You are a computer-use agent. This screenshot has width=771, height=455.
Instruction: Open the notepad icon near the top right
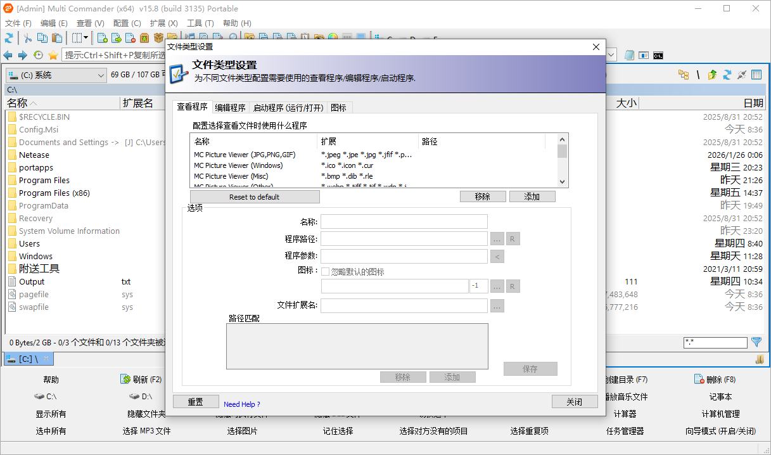[x=629, y=55]
